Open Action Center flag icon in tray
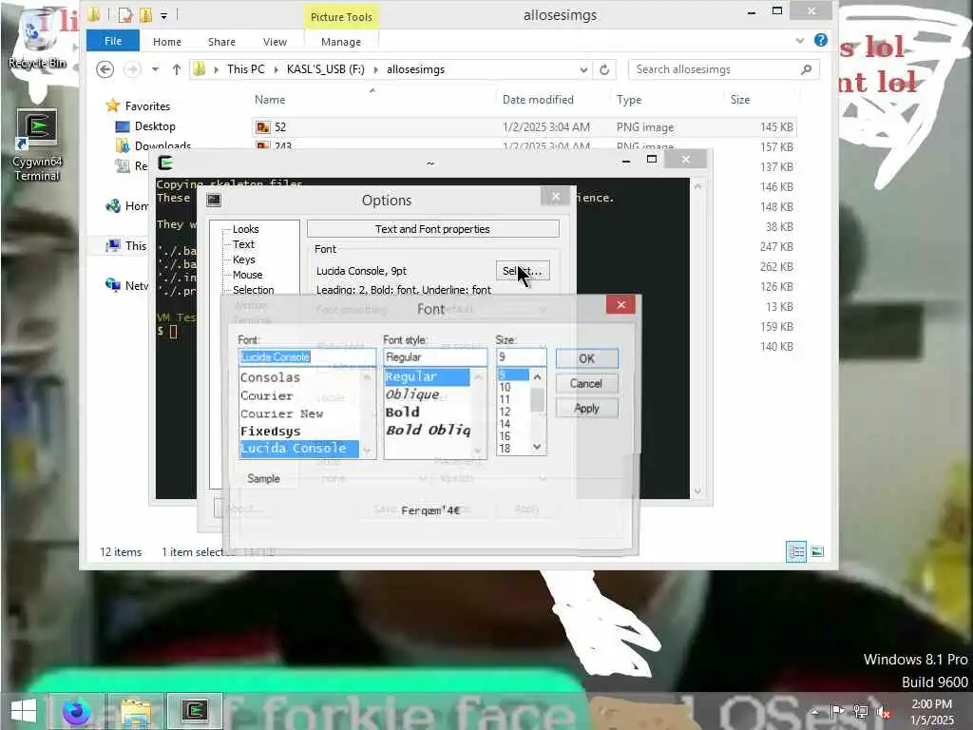 838,711
